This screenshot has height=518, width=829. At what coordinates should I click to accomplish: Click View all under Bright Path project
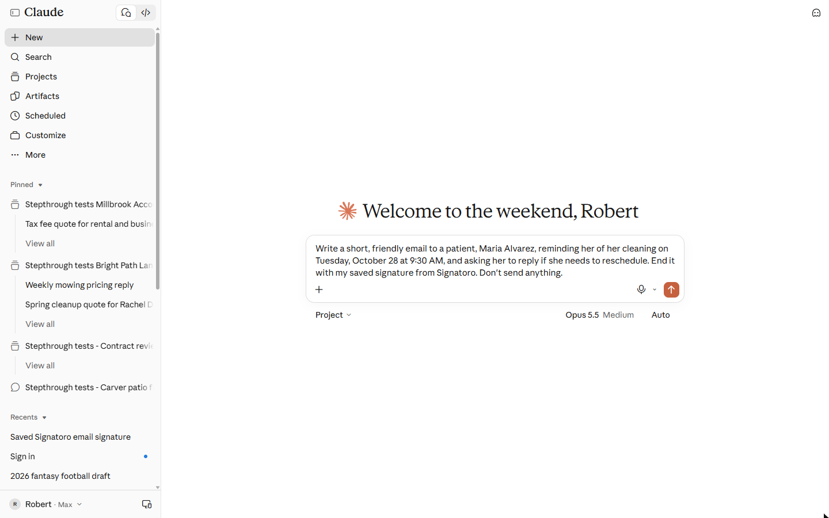[x=40, y=324]
